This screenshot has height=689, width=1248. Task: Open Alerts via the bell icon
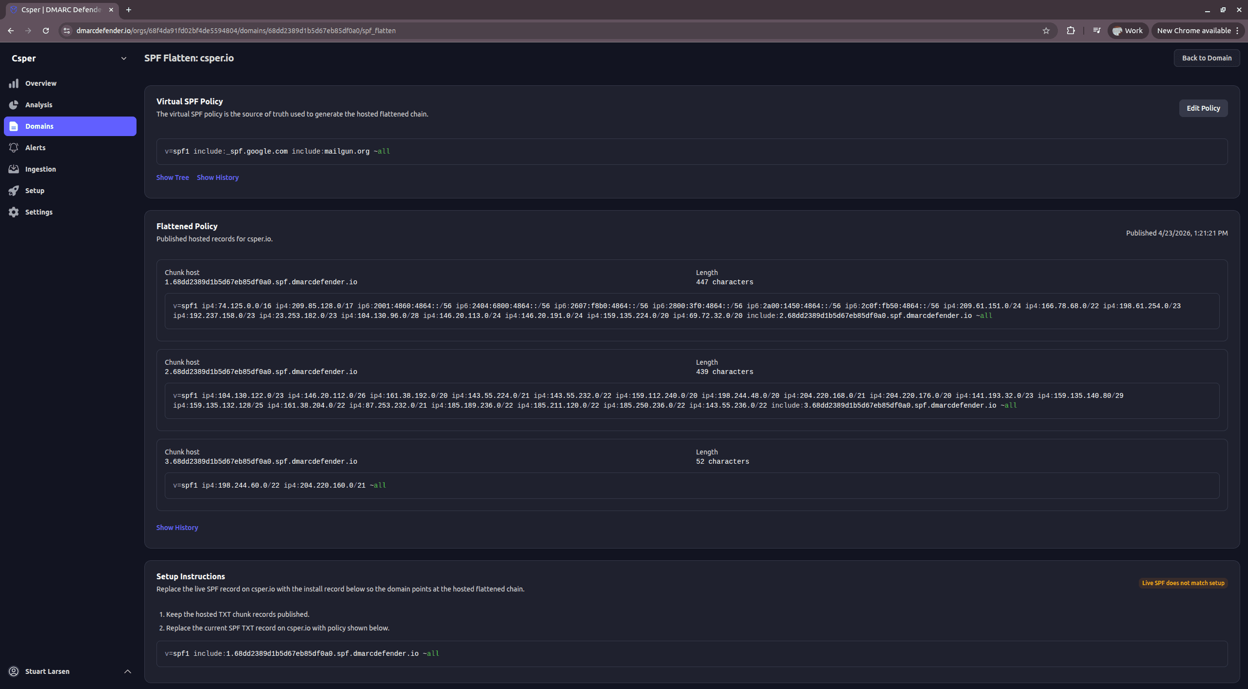click(14, 147)
